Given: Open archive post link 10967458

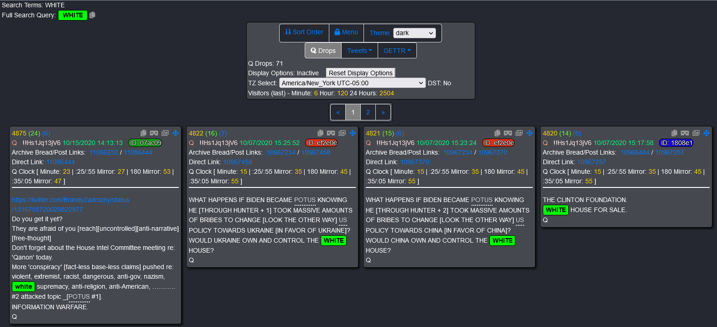Looking at the screenshot, I should 316,152.
